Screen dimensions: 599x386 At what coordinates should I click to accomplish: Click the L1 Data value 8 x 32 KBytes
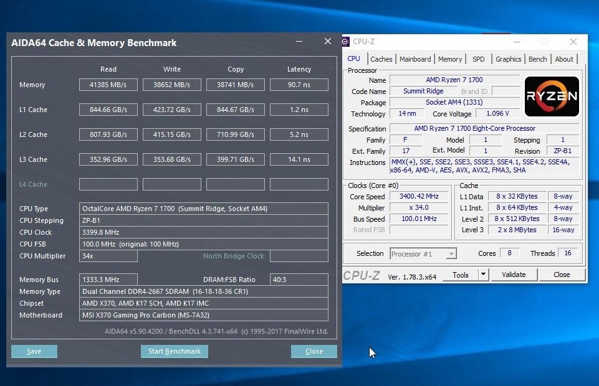(517, 196)
